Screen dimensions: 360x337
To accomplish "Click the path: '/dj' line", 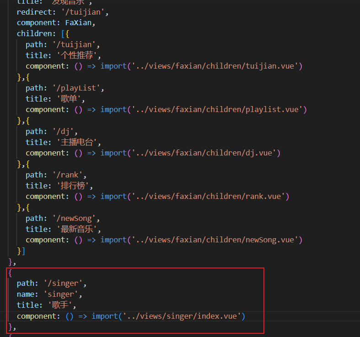I will [x=52, y=131].
